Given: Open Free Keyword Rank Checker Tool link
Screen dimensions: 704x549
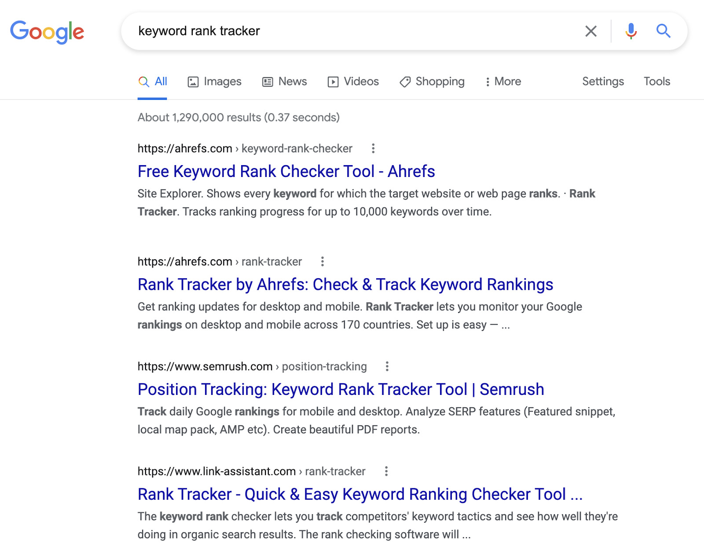Looking at the screenshot, I should tap(286, 171).
